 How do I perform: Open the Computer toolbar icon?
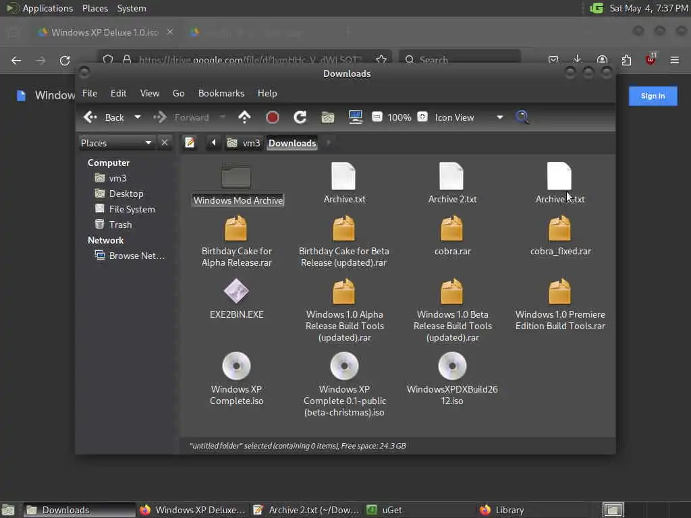[355, 117]
